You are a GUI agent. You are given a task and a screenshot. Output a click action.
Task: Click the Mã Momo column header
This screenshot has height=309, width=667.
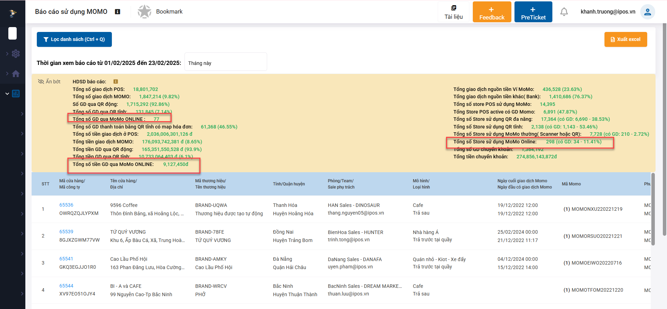(571, 184)
